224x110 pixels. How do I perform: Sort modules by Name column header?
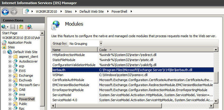pos(74,50)
